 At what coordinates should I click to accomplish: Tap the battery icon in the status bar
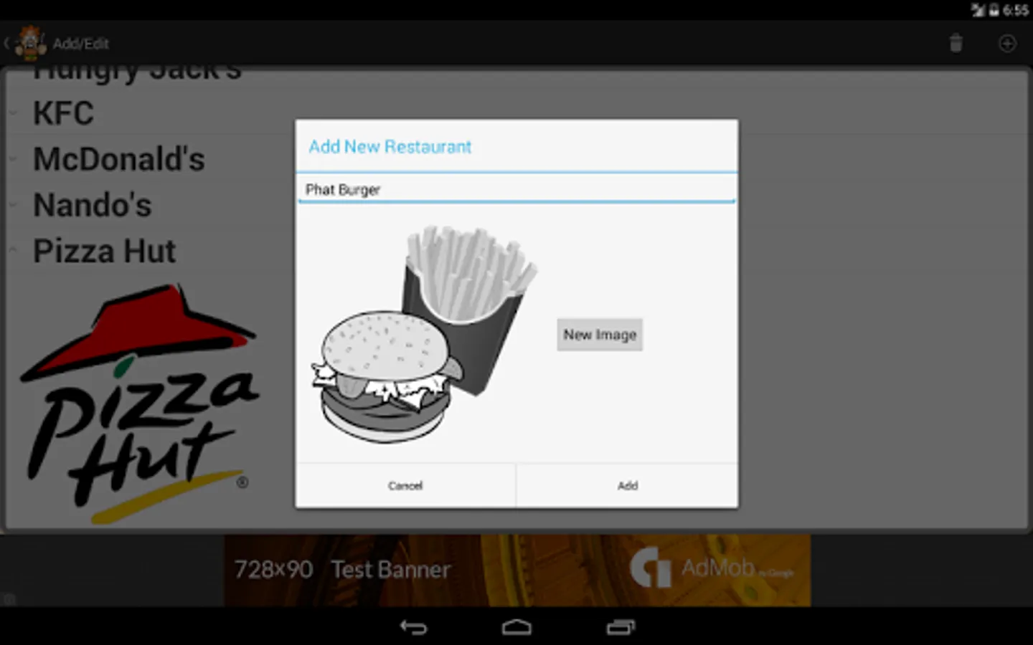tap(994, 10)
